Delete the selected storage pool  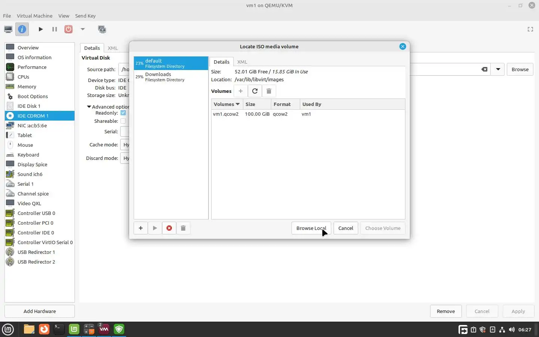[x=183, y=228]
